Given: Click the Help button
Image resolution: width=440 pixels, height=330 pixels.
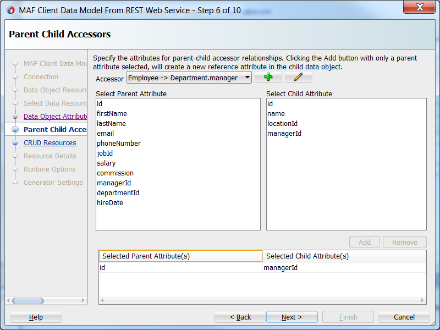Looking at the screenshot, I should coord(36,317).
